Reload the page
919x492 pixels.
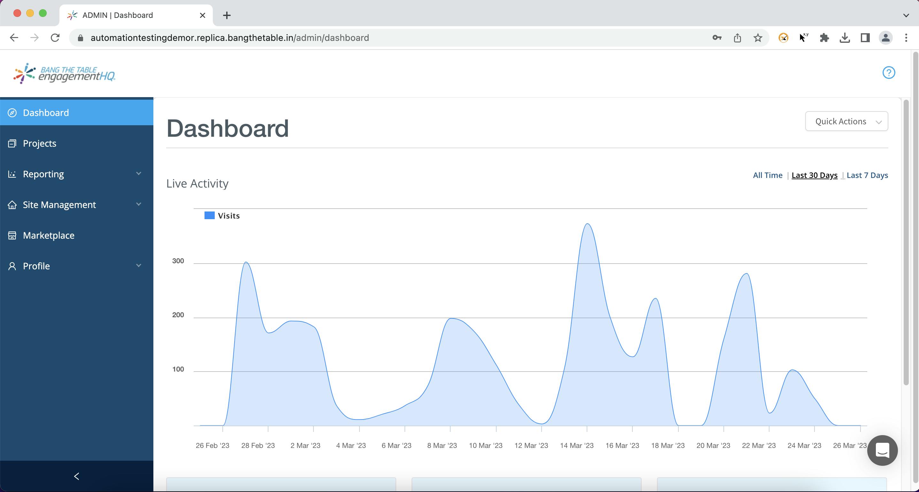pyautogui.click(x=55, y=38)
